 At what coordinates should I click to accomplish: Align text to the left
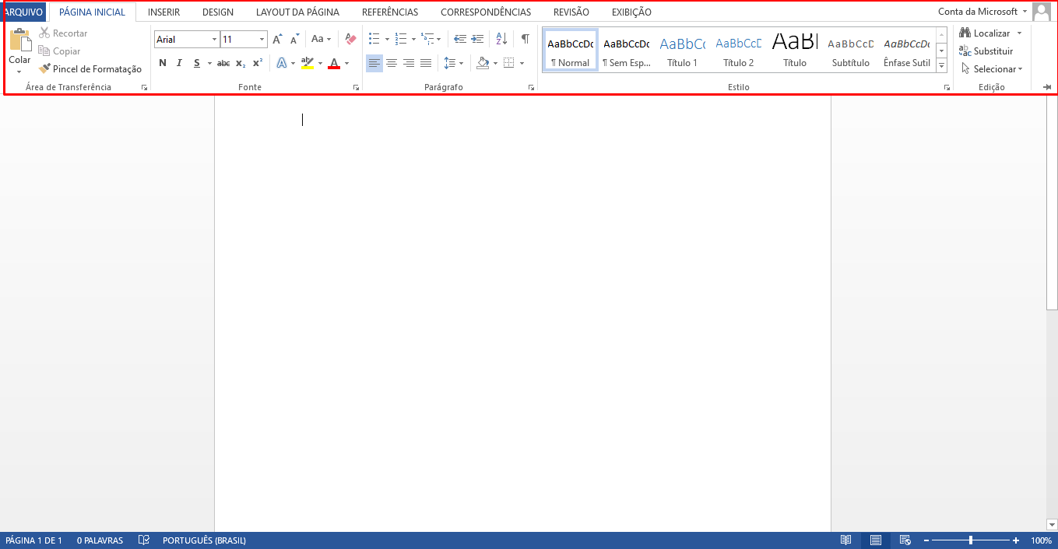pyautogui.click(x=374, y=63)
